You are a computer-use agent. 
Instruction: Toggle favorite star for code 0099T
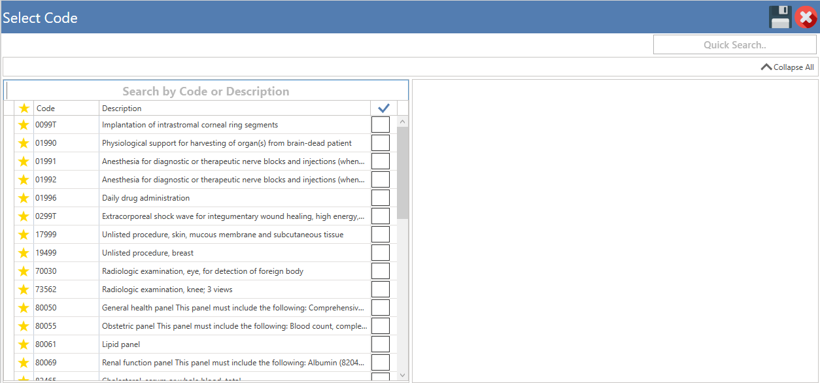24,125
